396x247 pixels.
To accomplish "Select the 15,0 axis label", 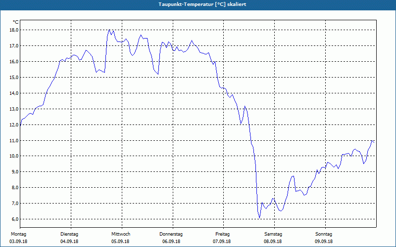I will 14,78.
